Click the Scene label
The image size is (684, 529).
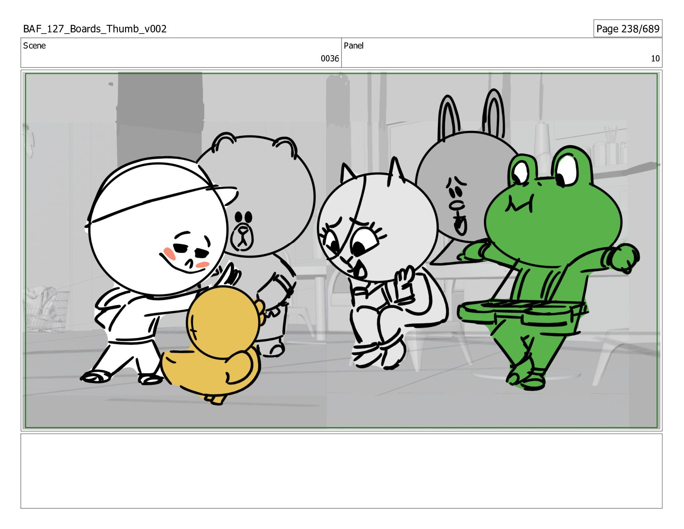click(x=34, y=46)
